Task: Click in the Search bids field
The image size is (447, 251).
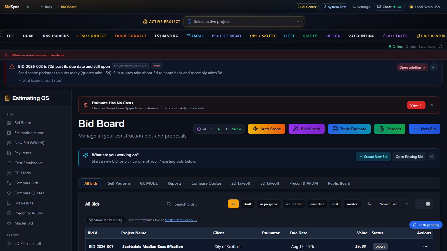Action: click(194, 204)
